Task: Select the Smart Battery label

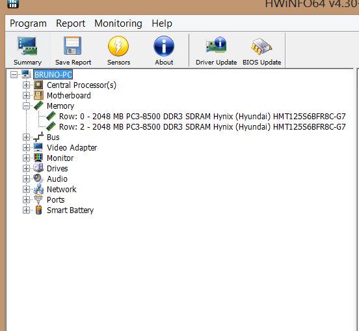Action: point(70,210)
